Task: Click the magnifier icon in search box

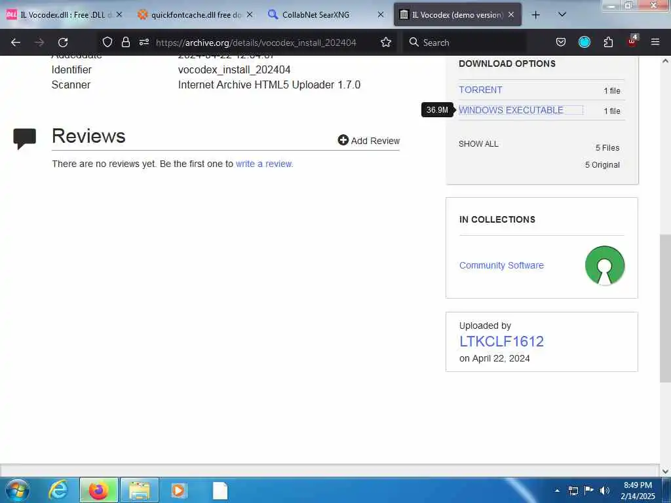Action: [x=414, y=42]
